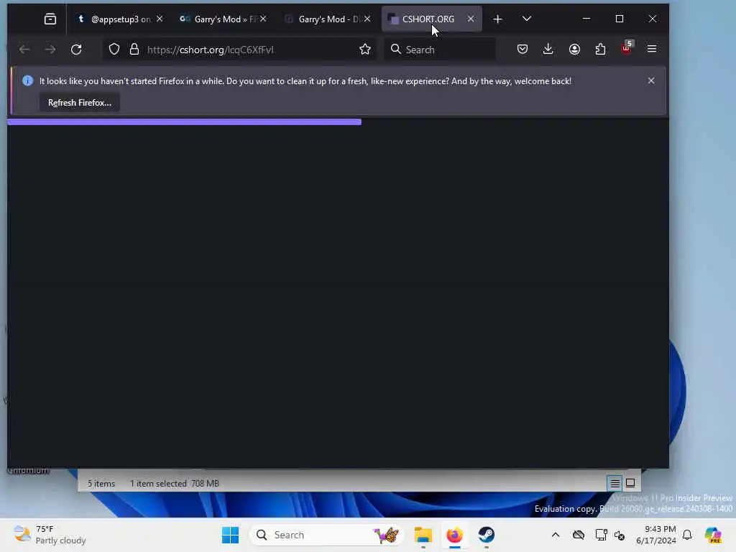Click the notification info icon
Screen dimensions: 736x552
tap(28, 80)
